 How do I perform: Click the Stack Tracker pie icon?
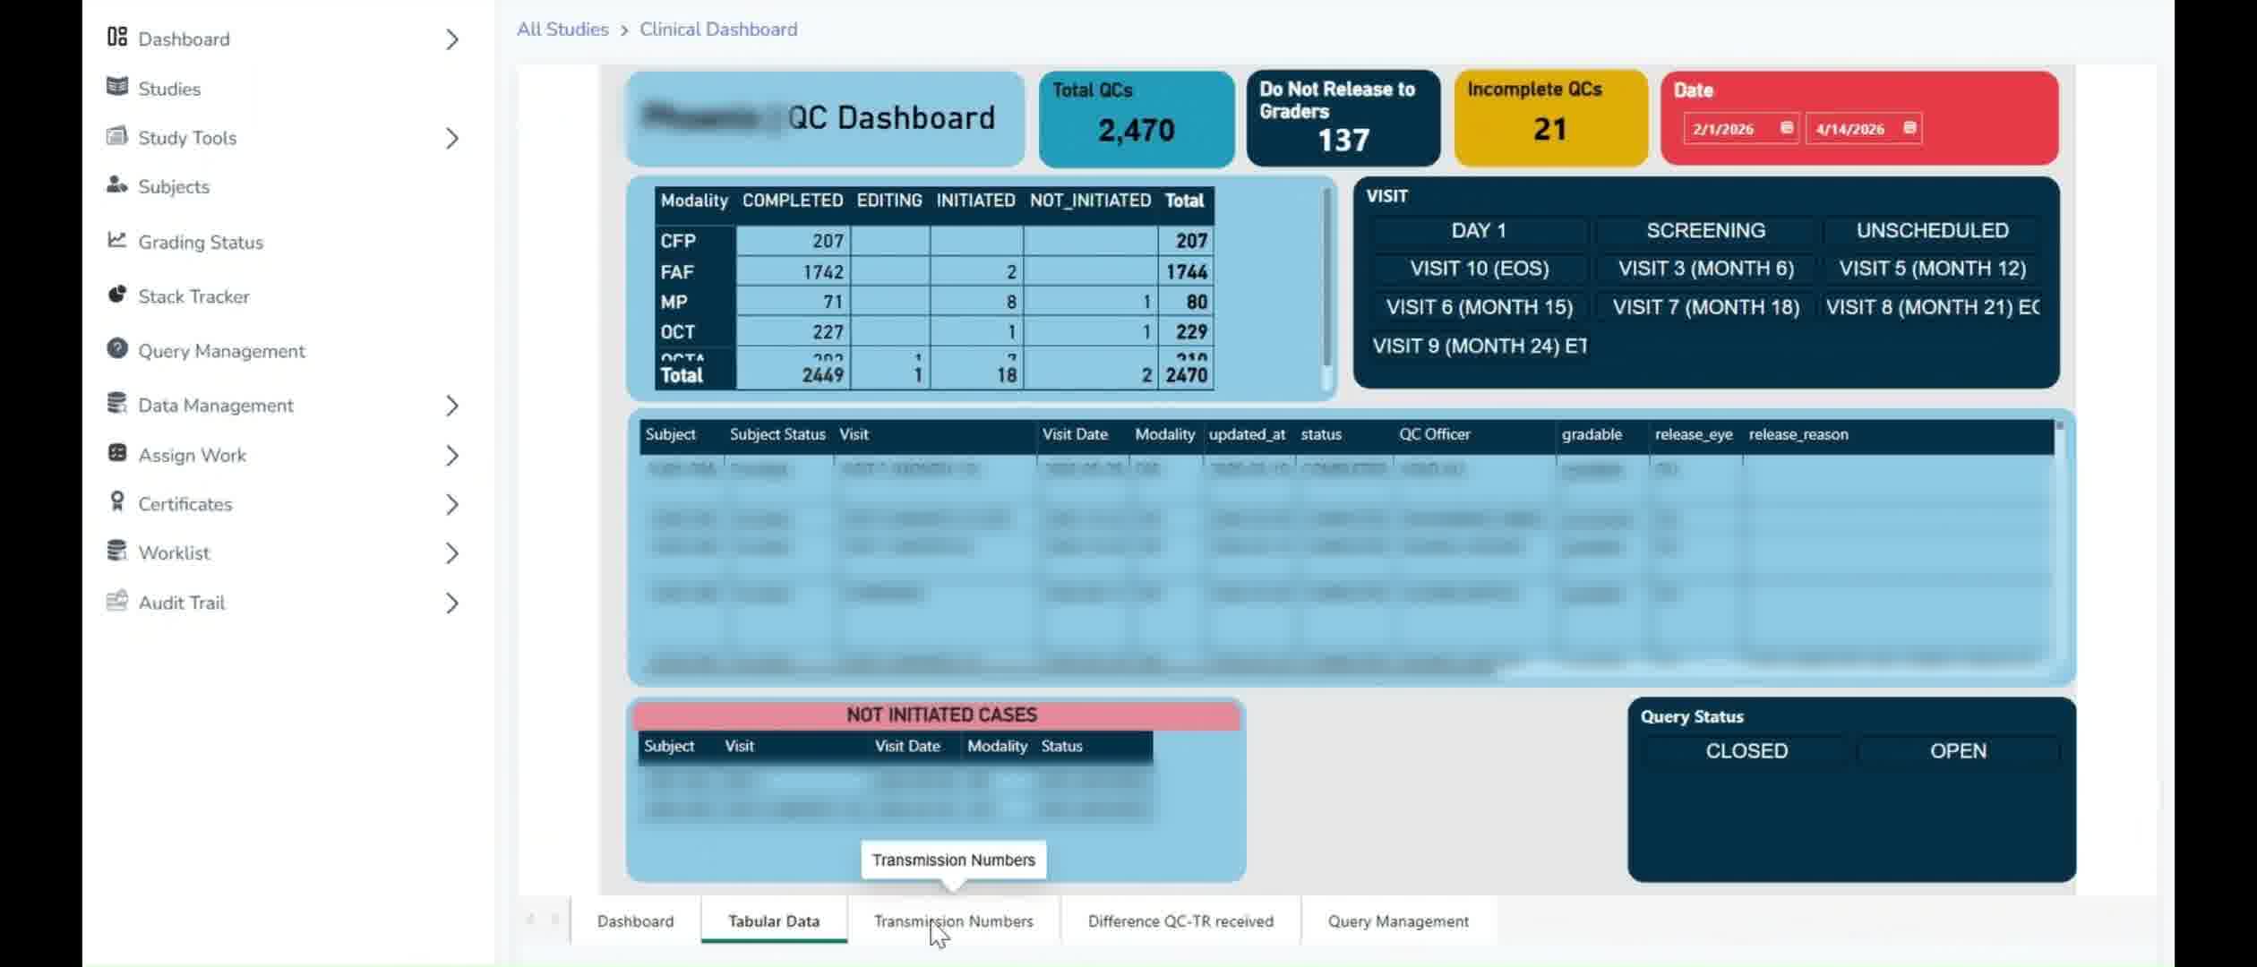[116, 295]
